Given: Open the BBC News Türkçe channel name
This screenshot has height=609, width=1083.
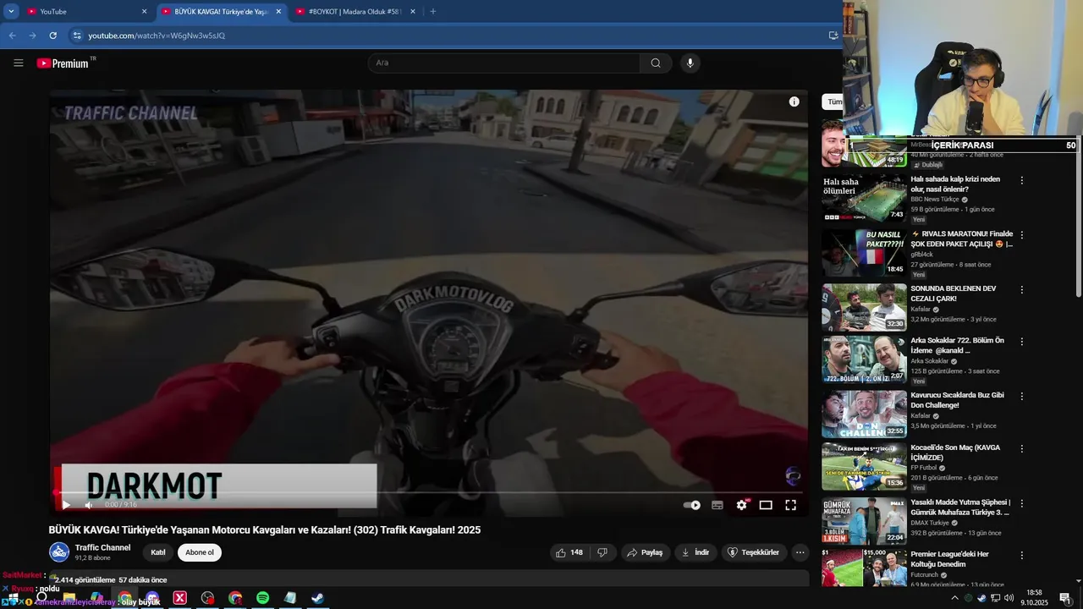Looking at the screenshot, I should (934, 200).
